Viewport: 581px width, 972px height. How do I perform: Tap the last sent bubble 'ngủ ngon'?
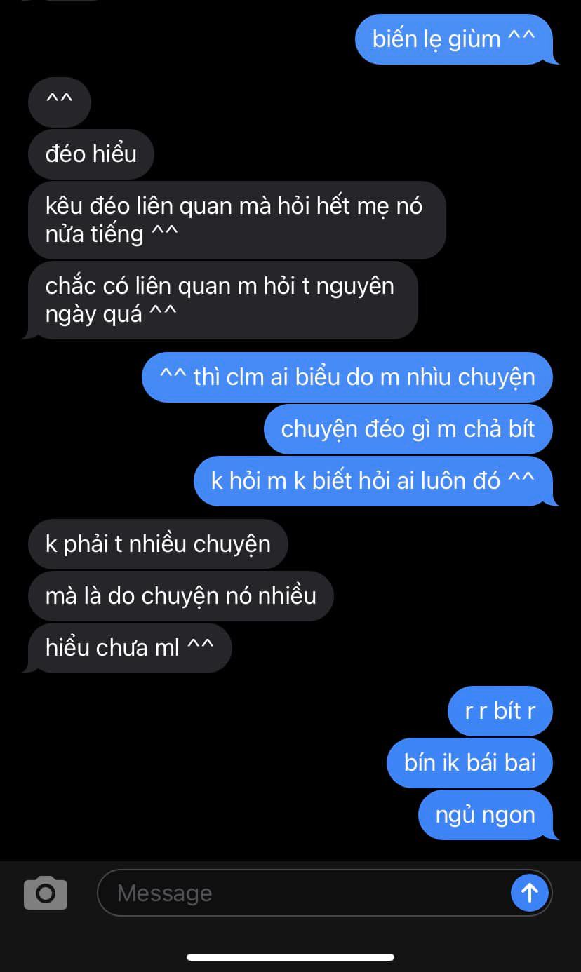point(486,815)
